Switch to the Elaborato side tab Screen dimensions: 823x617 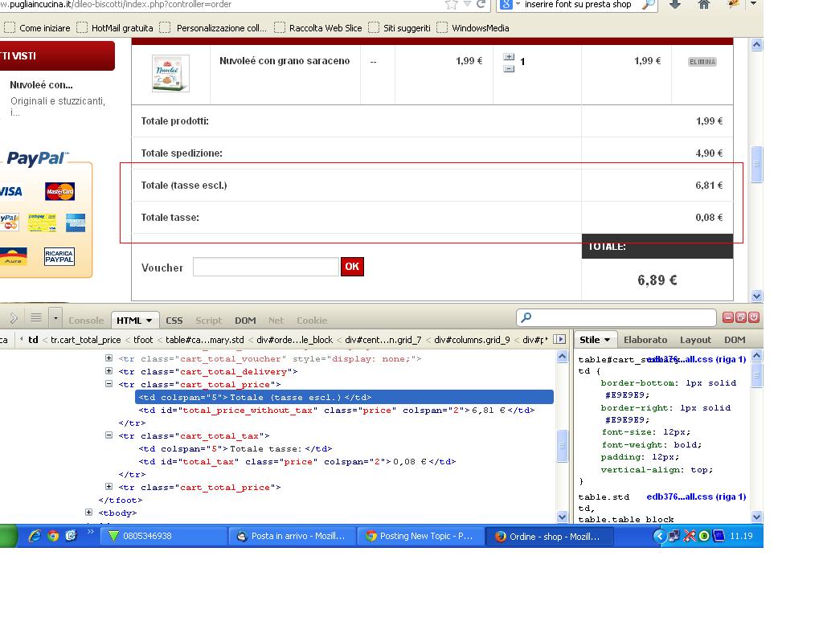click(645, 340)
